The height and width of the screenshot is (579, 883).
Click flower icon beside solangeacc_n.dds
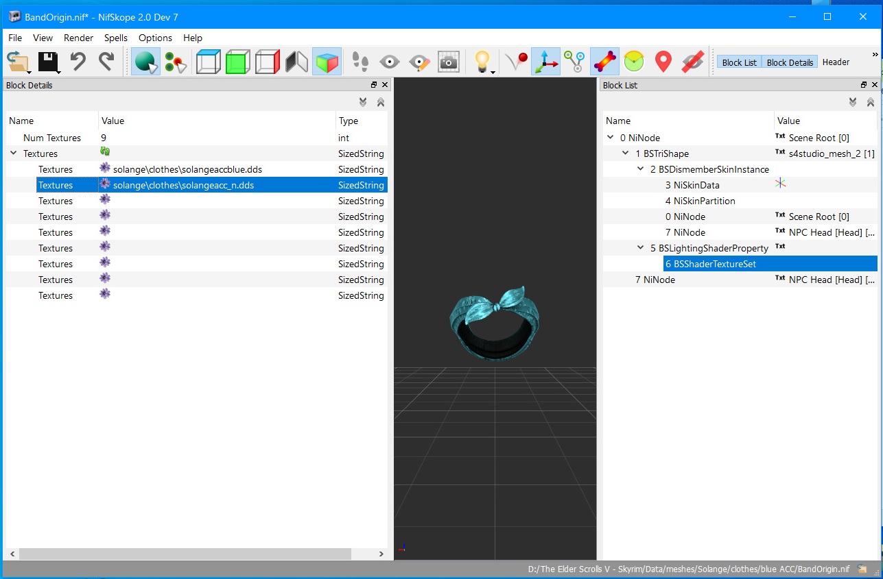pos(105,184)
